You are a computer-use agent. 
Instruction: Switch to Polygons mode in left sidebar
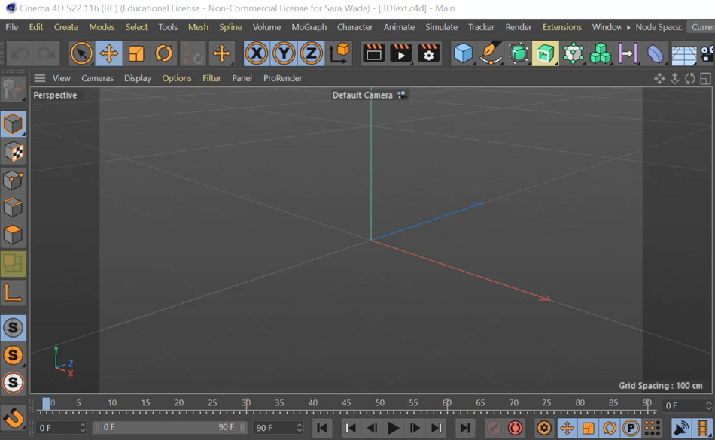[x=13, y=235]
